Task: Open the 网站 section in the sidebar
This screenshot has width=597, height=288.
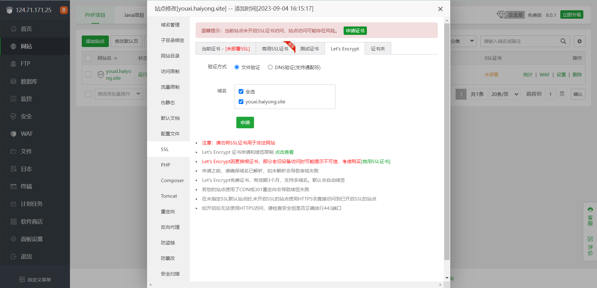Action: pyautogui.click(x=26, y=46)
